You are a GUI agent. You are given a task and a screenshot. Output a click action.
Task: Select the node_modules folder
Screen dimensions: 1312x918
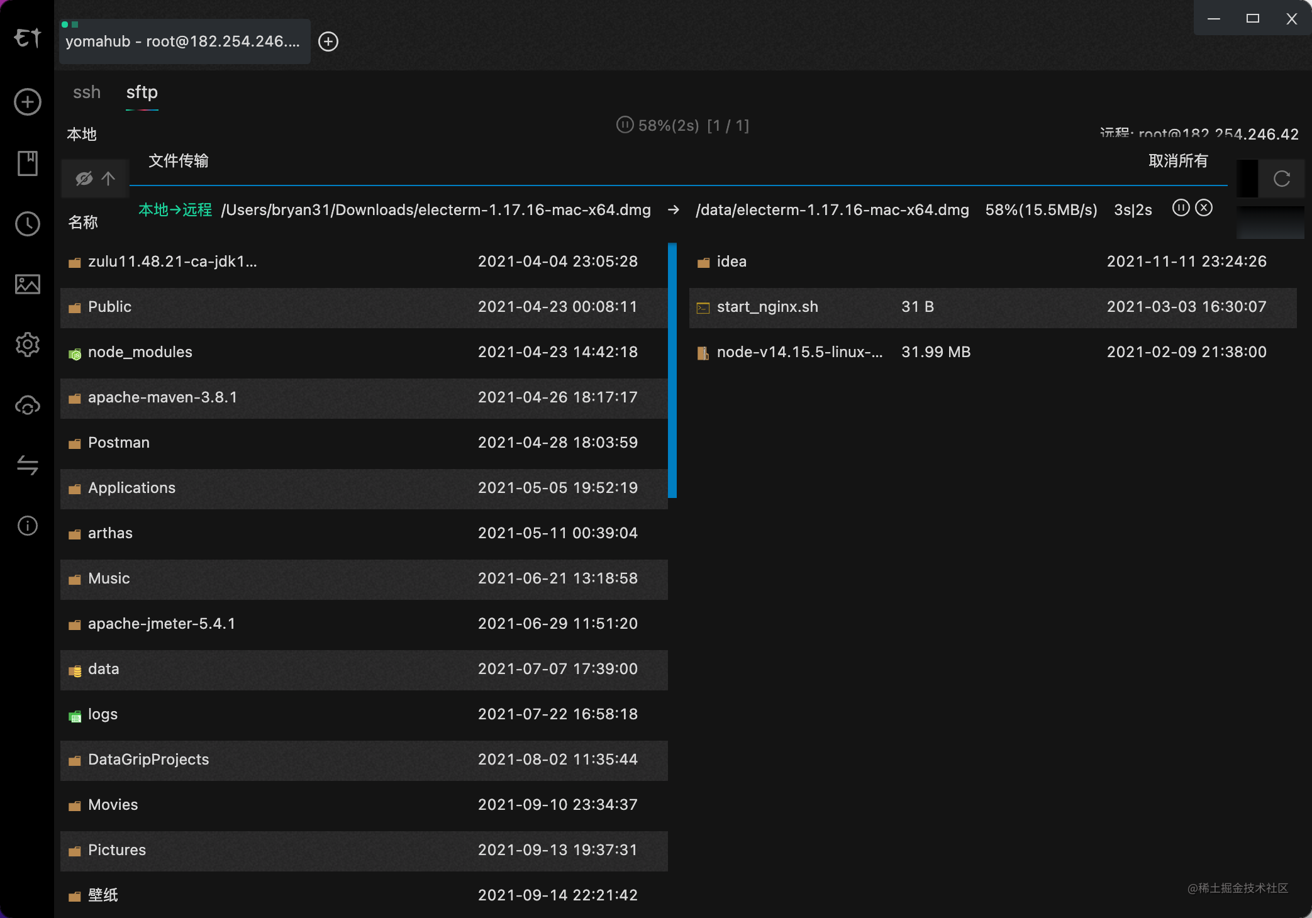[364, 352]
